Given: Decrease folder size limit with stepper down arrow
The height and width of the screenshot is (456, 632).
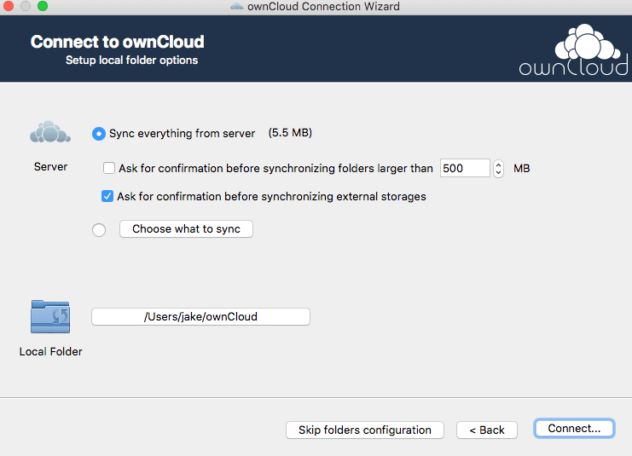Looking at the screenshot, I should point(499,172).
